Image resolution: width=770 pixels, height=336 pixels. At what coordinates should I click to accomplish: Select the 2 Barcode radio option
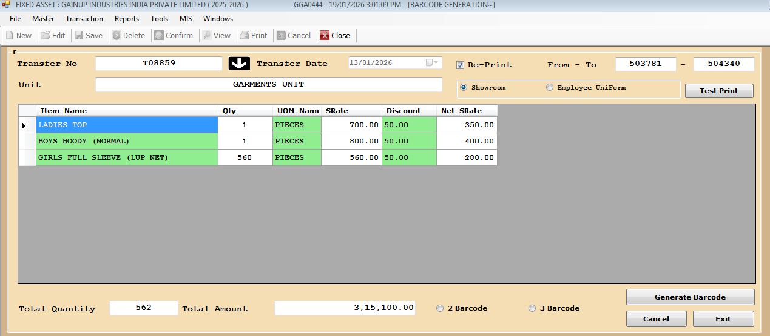click(x=440, y=308)
